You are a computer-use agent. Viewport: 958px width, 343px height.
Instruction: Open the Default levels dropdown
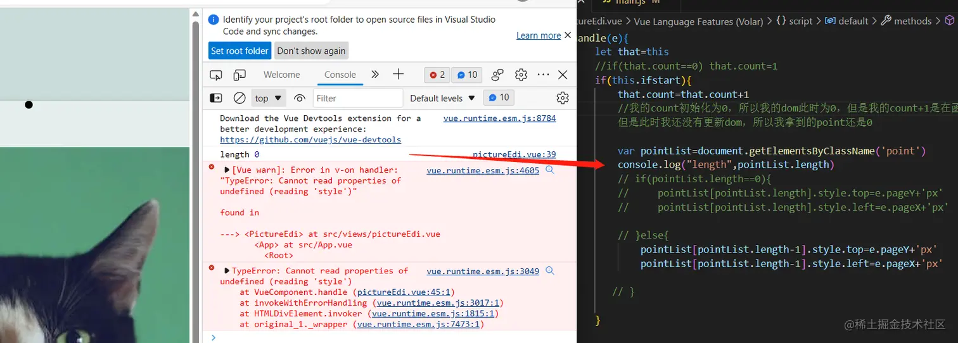(x=442, y=98)
